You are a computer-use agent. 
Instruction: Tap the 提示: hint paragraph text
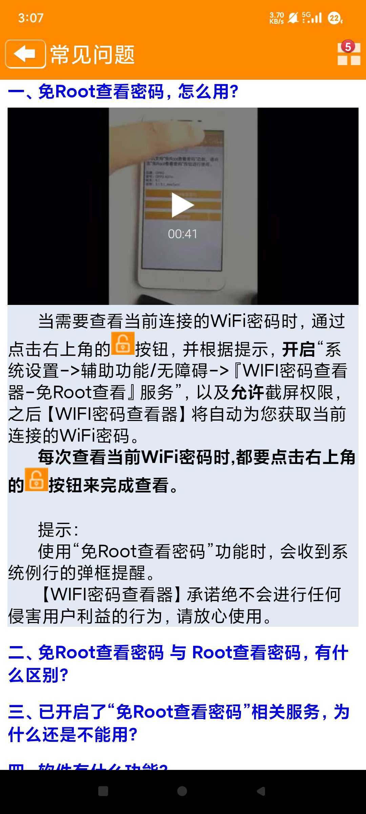coord(58,529)
